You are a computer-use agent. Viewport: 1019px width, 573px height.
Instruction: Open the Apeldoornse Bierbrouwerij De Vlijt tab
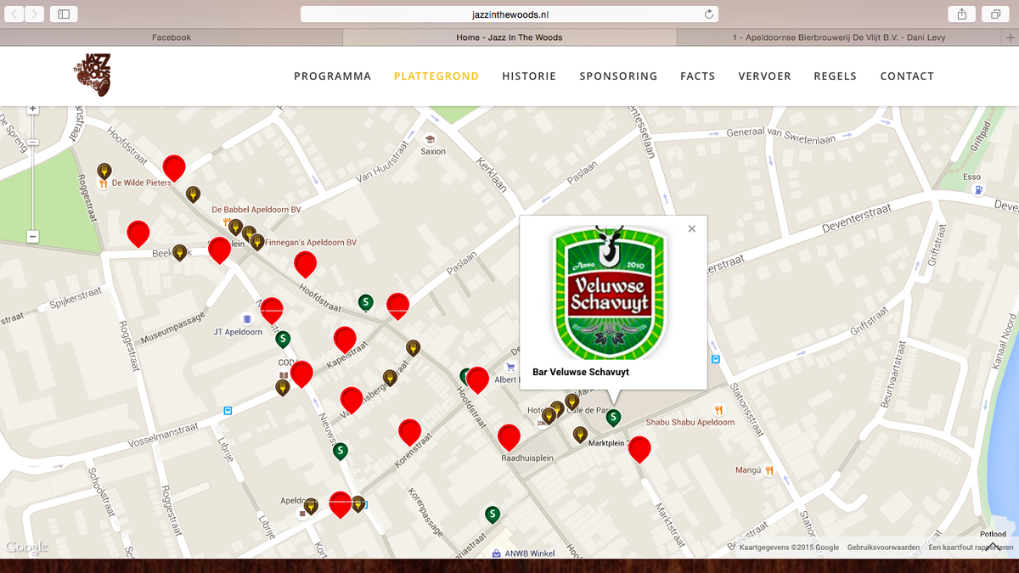(x=839, y=37)
